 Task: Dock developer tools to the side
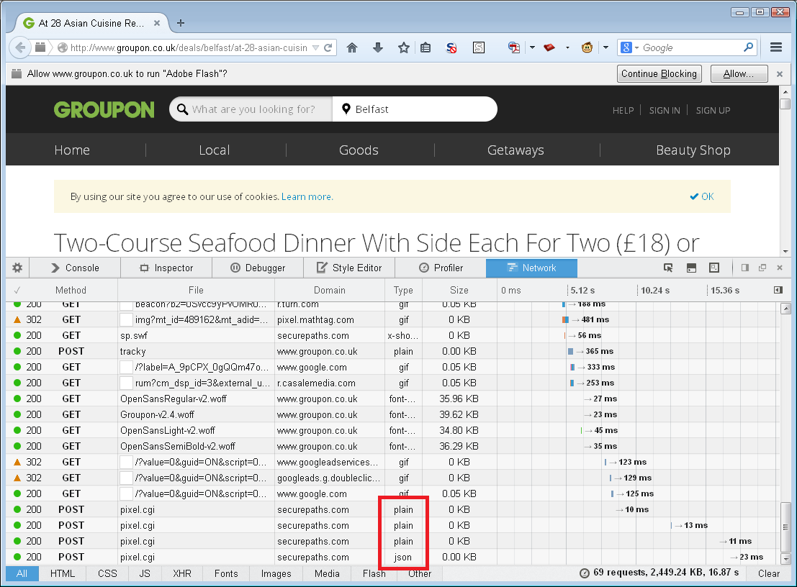(744, 268)
